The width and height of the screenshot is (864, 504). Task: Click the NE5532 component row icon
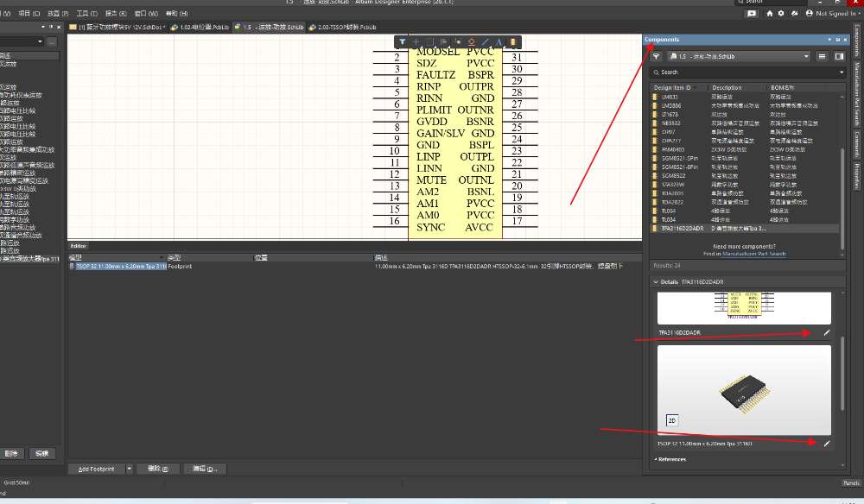tap(655, 123)
